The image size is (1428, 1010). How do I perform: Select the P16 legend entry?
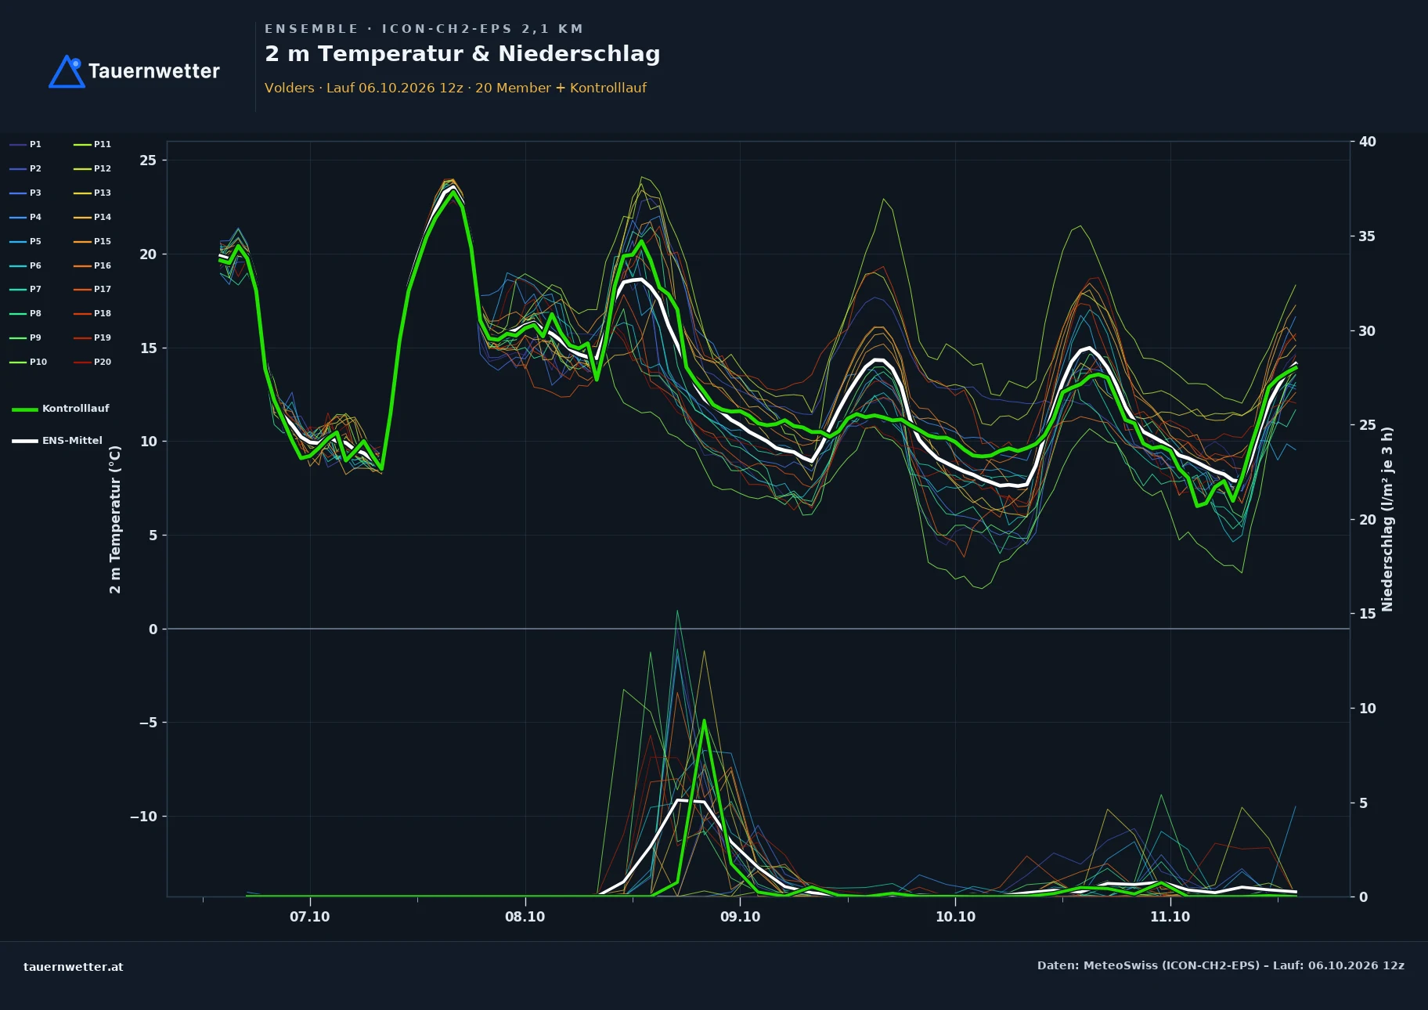(x=92, y=265)
